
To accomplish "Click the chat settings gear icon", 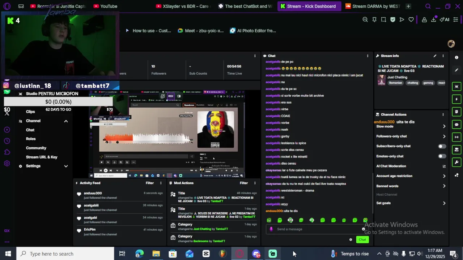I will pyautogui.click(x=351, y=240).
